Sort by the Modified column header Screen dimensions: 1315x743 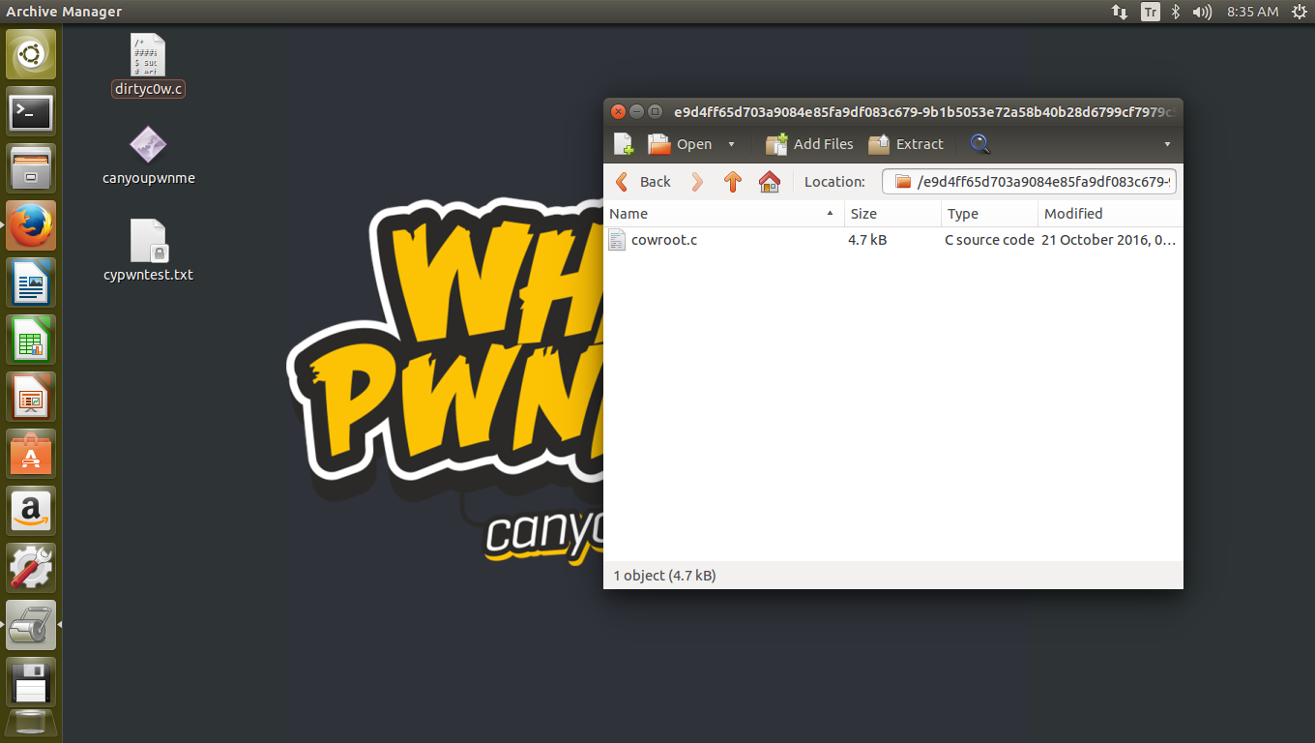[1107, 214]
